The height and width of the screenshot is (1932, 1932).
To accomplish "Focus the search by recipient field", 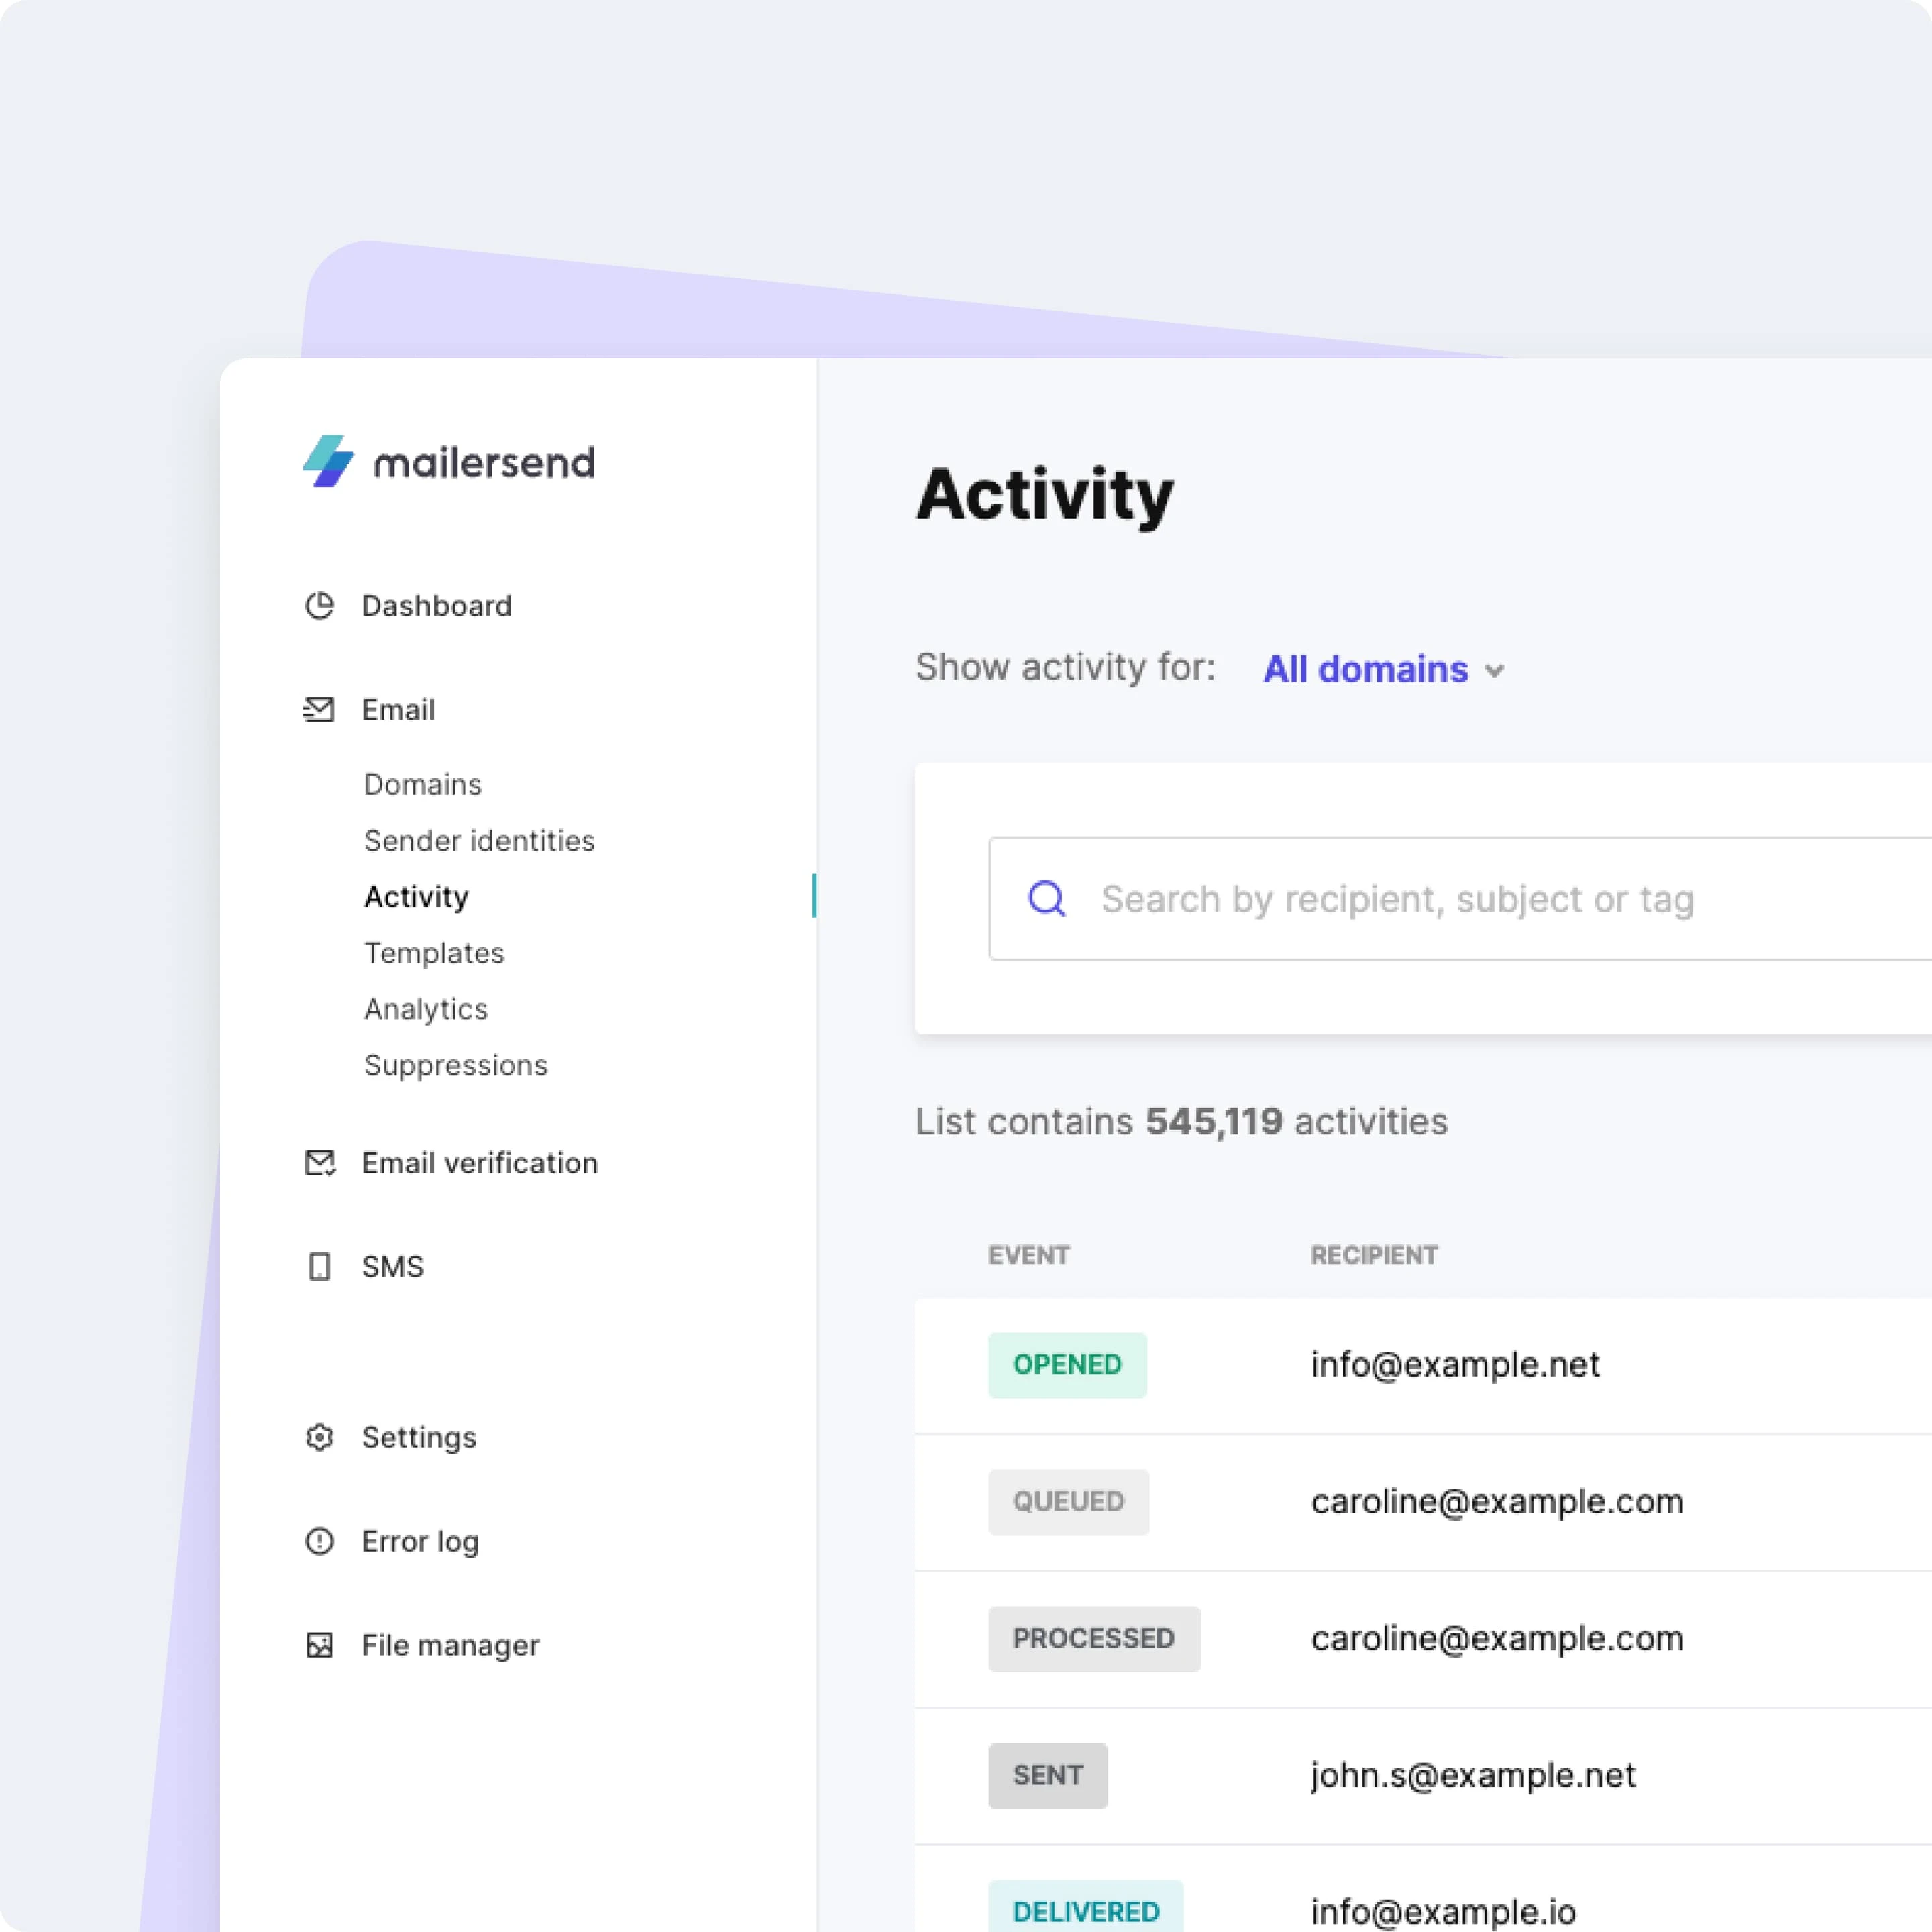I will [x=1460, y=898].
